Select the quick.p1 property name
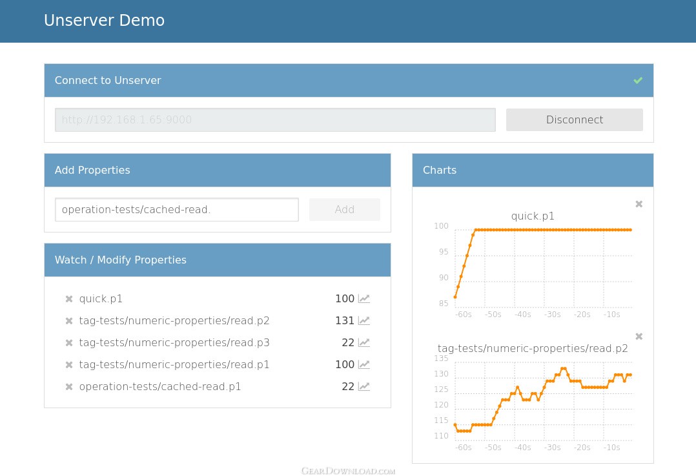Image resolution: width=696 pixels, height=476 pixels. pyautogui.click(x=101, y=299)
